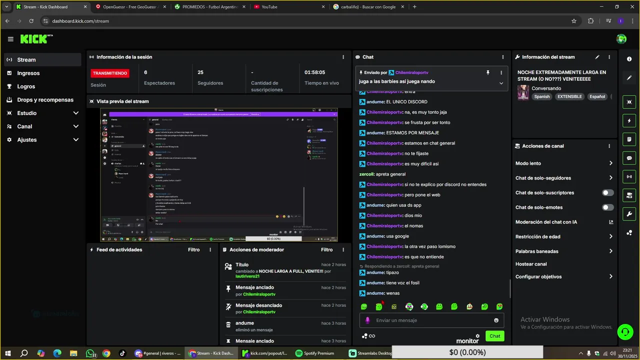The width and height of the screenshot is (640, 360).
Task: Click the camera icon in the right sidebar
Action: click(629, 195)
